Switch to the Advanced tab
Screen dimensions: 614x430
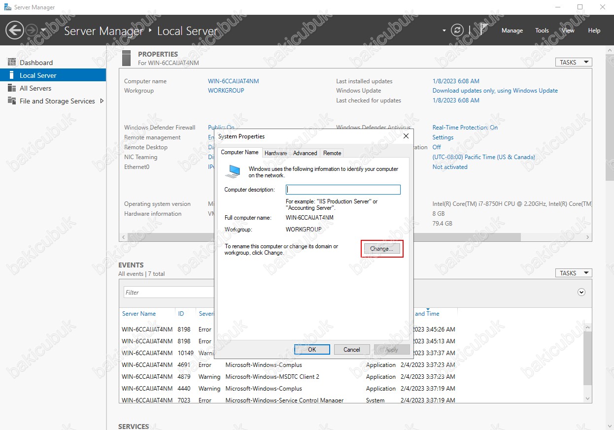point(305,153)
